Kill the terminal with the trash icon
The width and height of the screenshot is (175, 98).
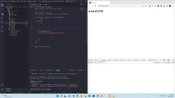tap(81, 70)
